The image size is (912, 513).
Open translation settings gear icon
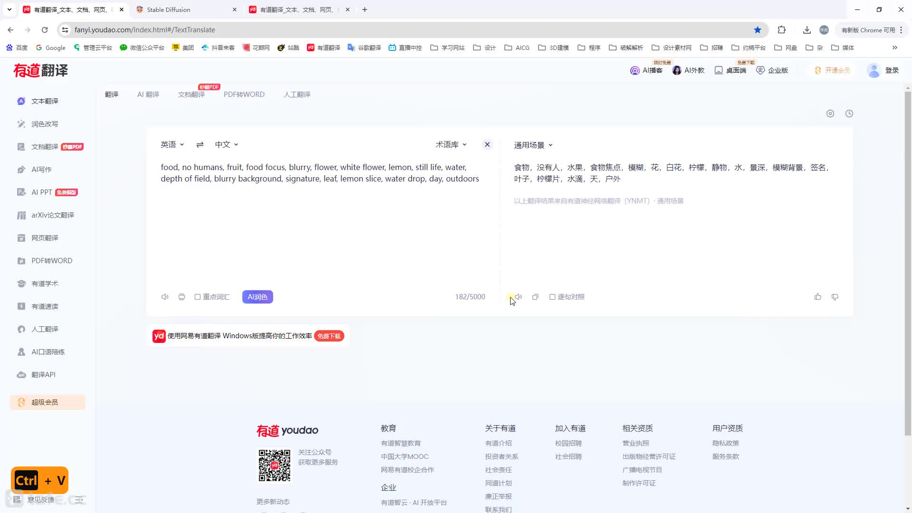point(830,114)
